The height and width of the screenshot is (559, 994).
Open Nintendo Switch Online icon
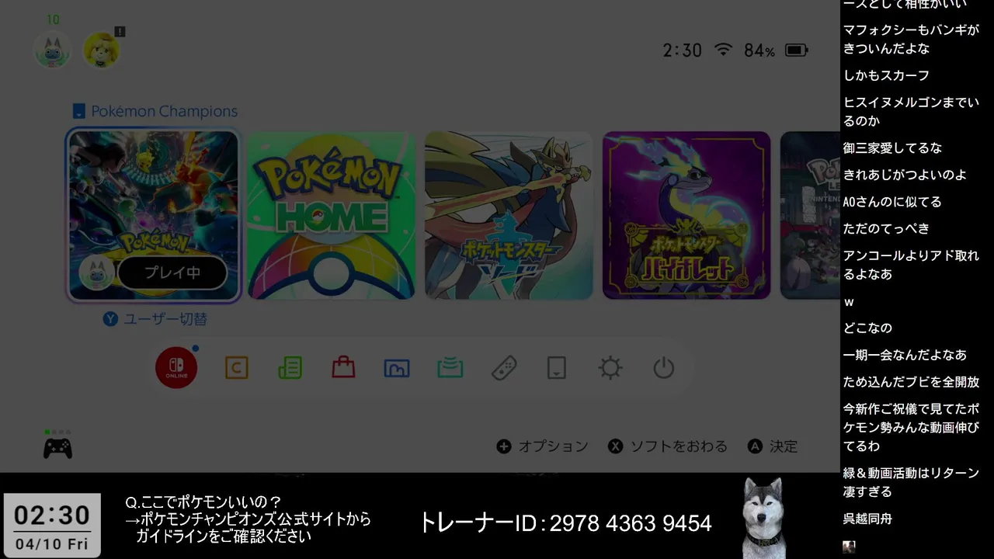[176, 367]
